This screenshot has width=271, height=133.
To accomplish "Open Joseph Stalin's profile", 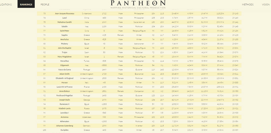I will point(64,100).
